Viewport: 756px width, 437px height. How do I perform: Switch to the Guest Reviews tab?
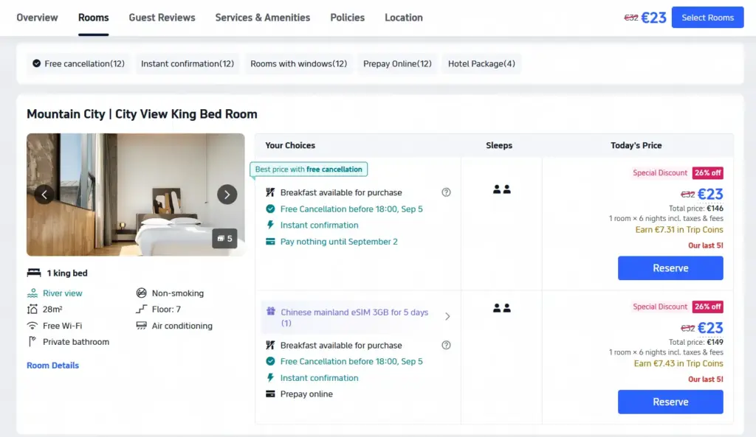162,18
